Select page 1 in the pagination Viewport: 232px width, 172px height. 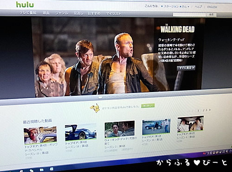click(198, 111)
